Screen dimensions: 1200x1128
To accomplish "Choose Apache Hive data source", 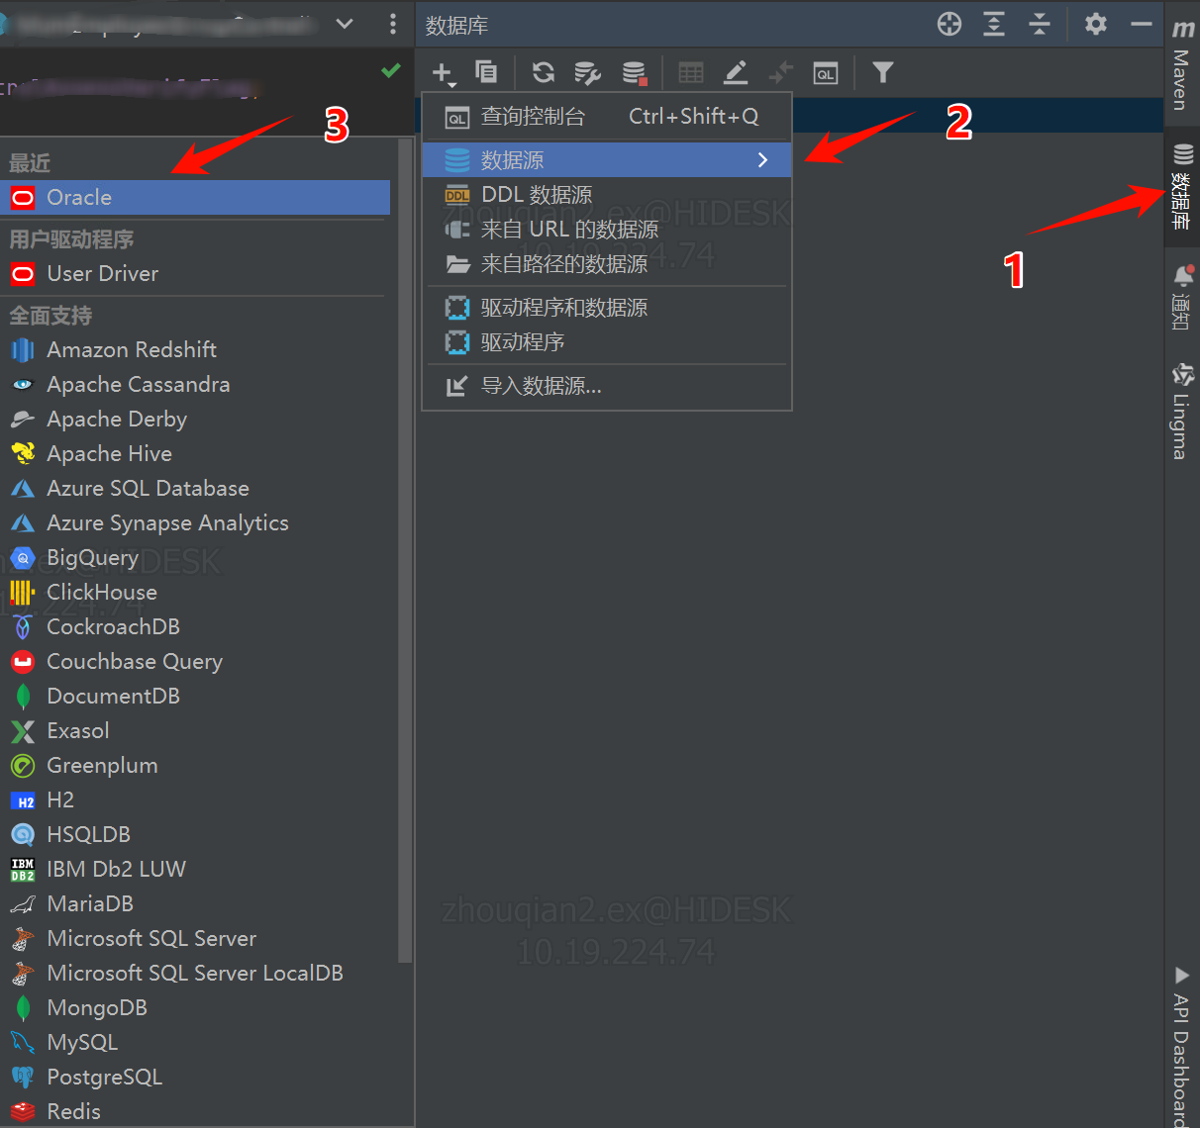I will pyautogui.click(x=195, y=453).
